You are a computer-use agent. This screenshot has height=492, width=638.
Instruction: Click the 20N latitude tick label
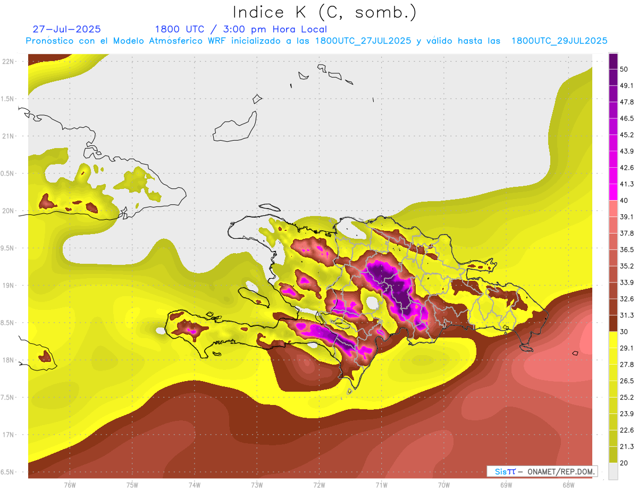click(x=9, y=211)
